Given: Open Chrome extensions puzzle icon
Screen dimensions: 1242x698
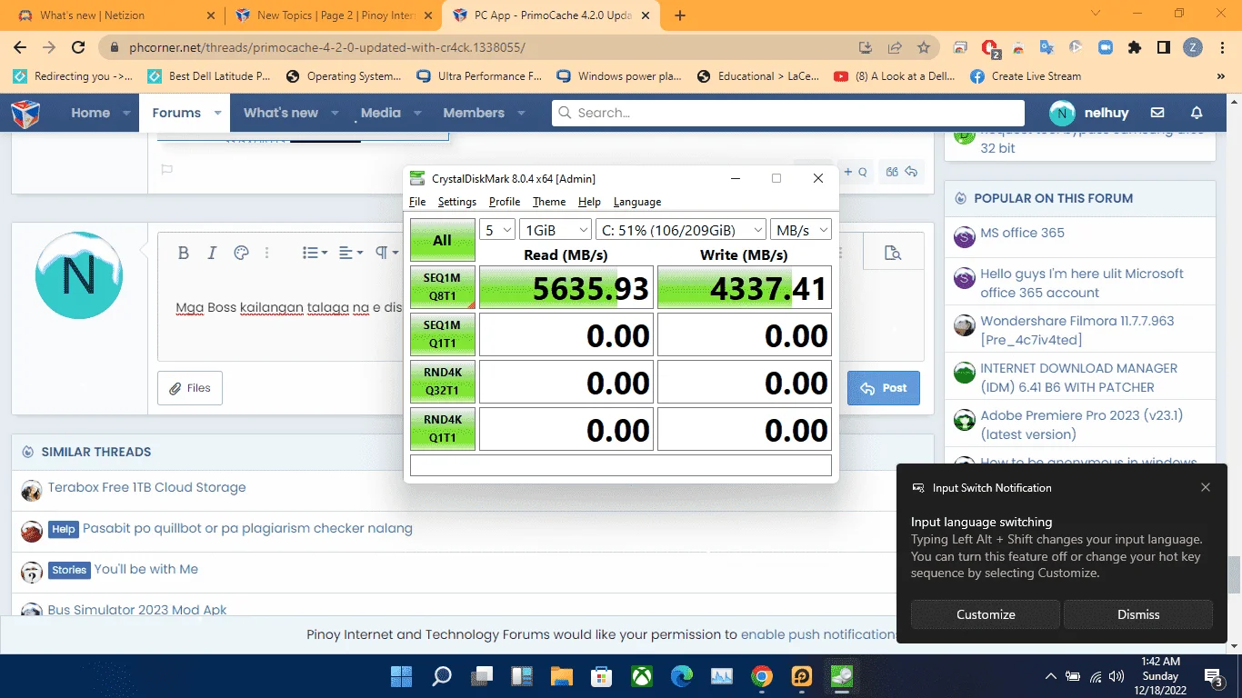Looking at the screenshot, I should coord(1134,47).
